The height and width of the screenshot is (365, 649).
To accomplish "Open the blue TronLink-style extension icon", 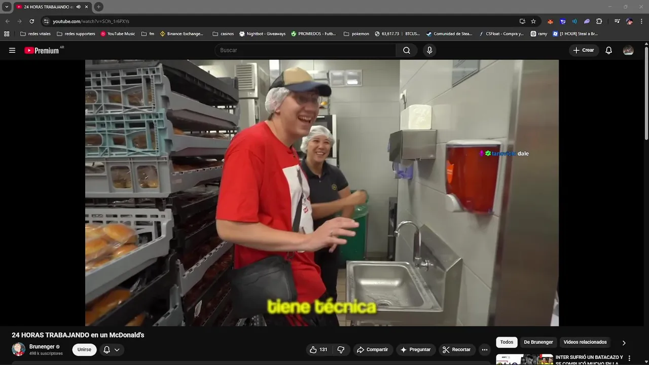I will pos(563,21).
